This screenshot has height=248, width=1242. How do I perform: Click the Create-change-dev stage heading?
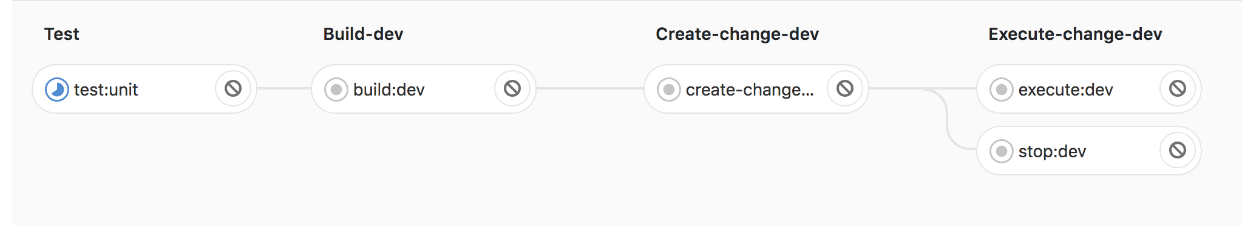737,34
